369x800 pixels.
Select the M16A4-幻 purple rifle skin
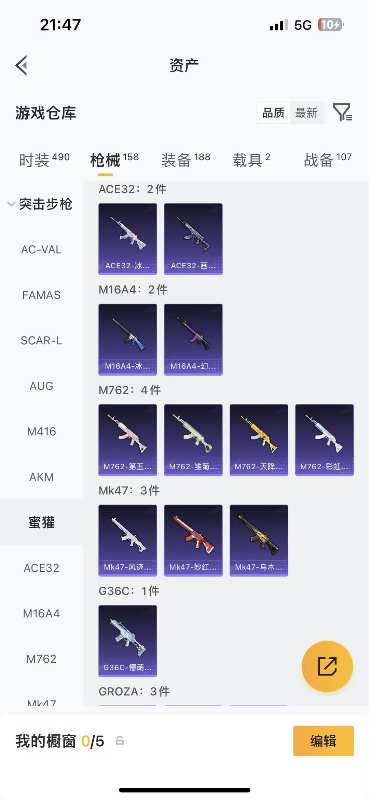pos(193,340)
